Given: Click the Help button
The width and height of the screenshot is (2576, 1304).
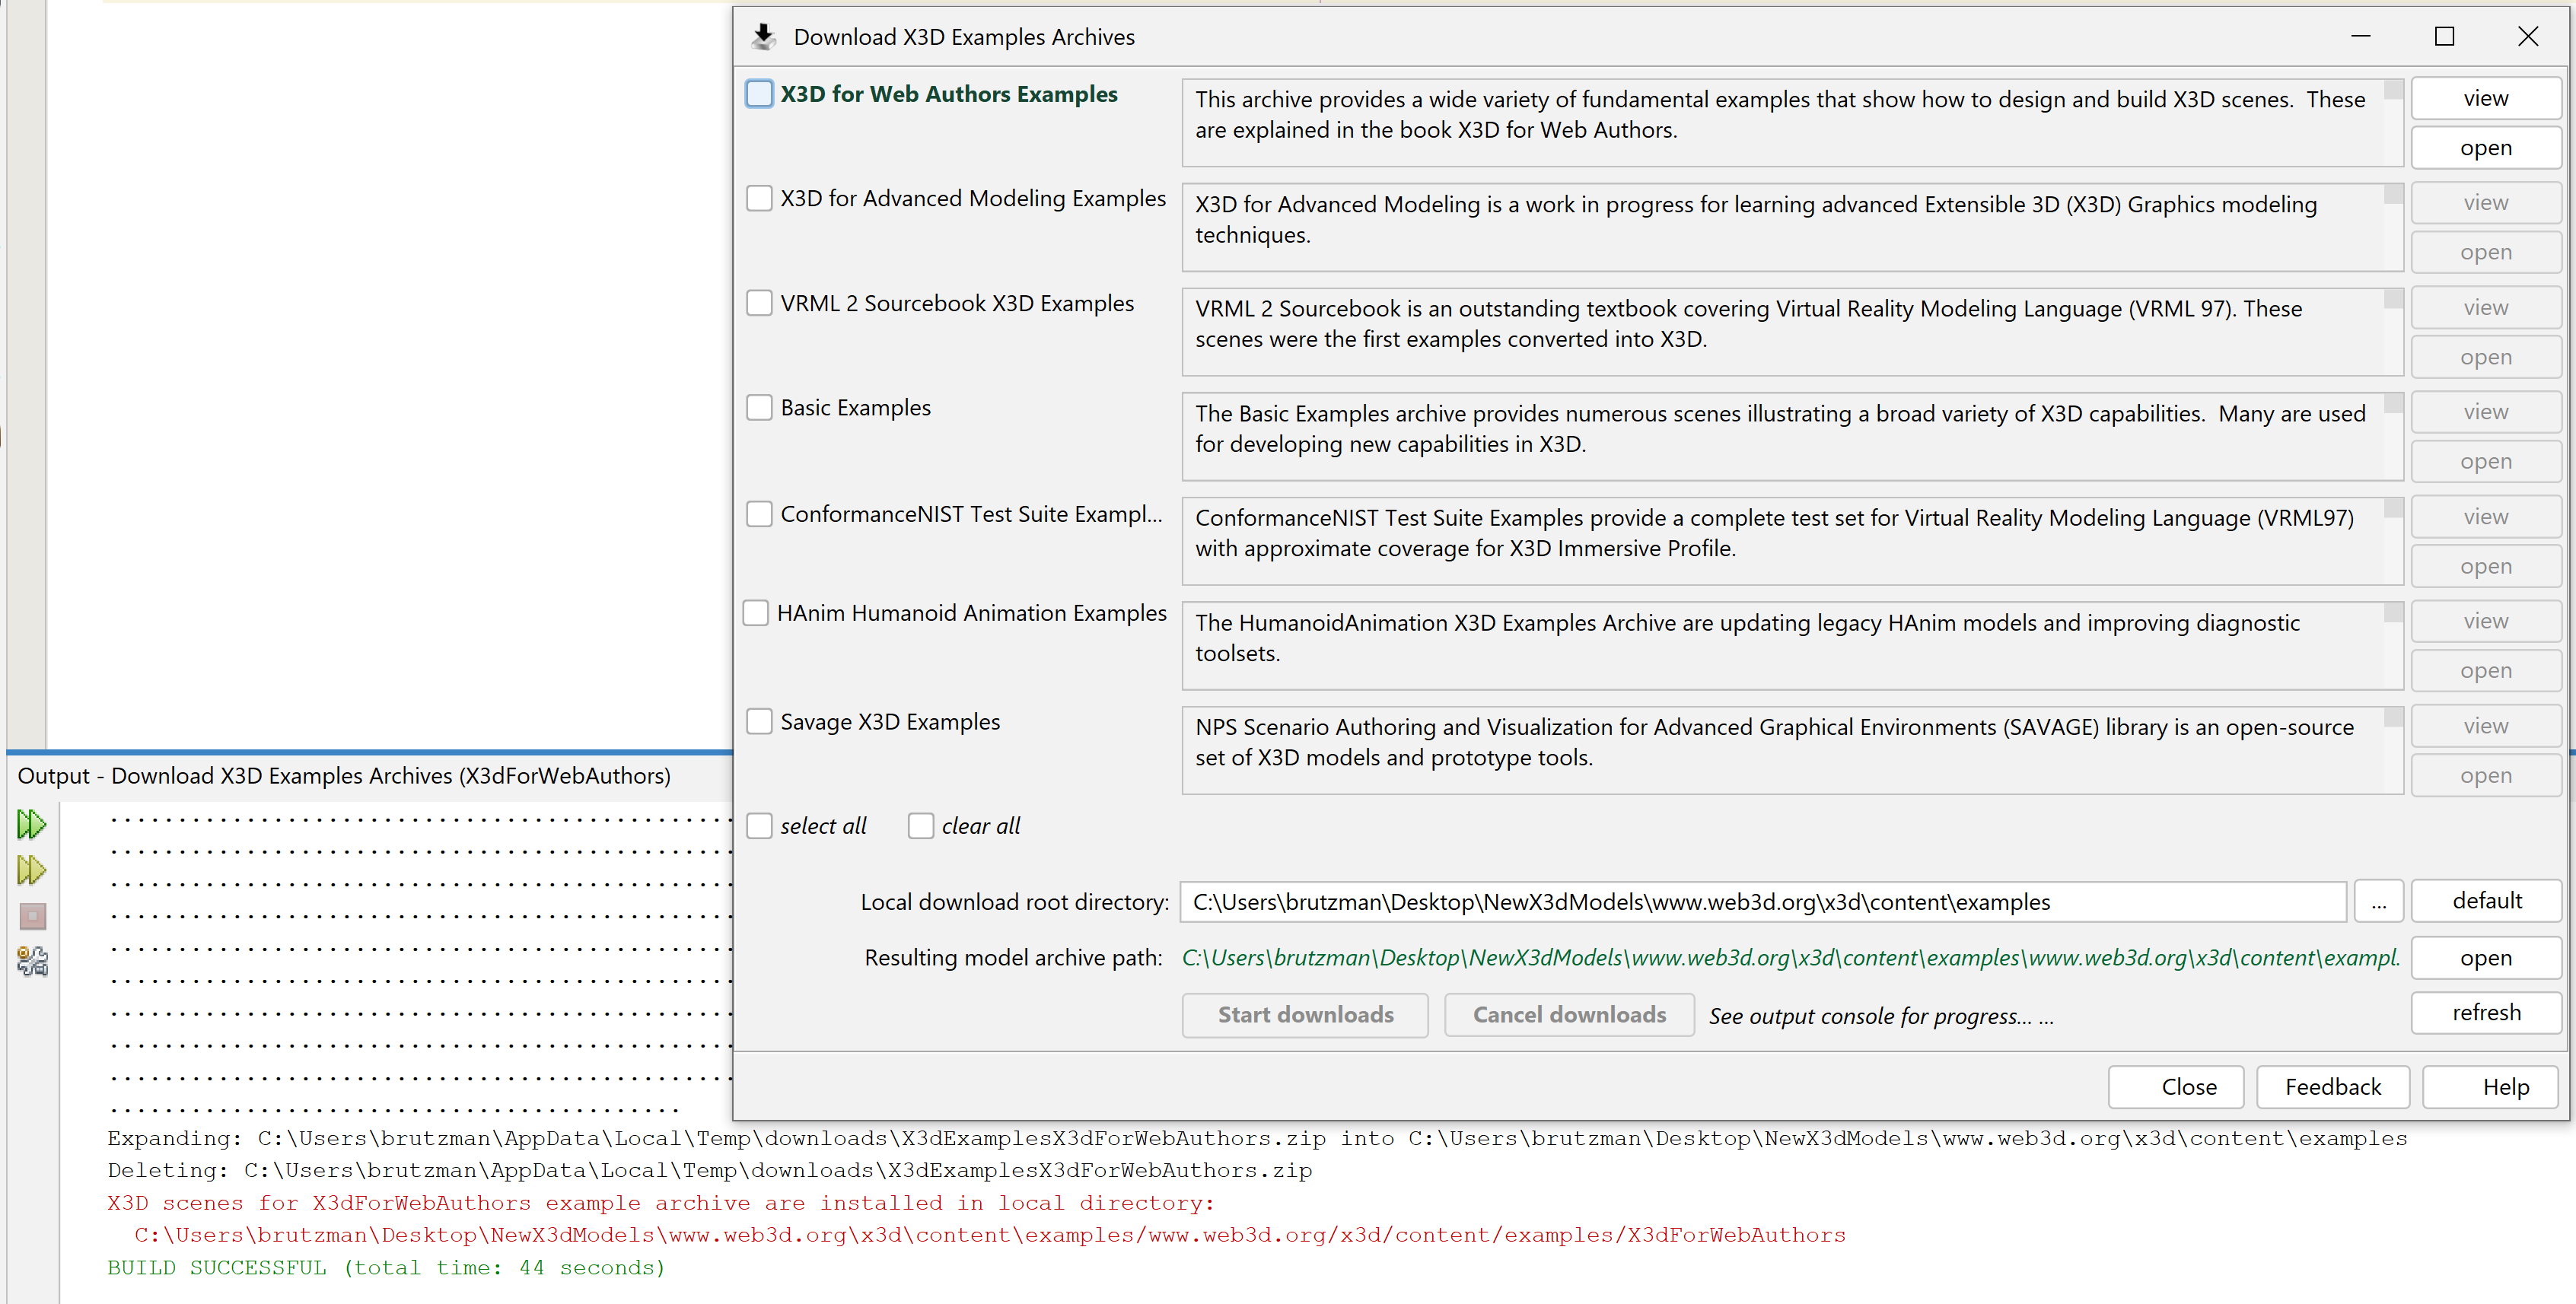Looking at the screenshot, I should tap(2490, 1087).
